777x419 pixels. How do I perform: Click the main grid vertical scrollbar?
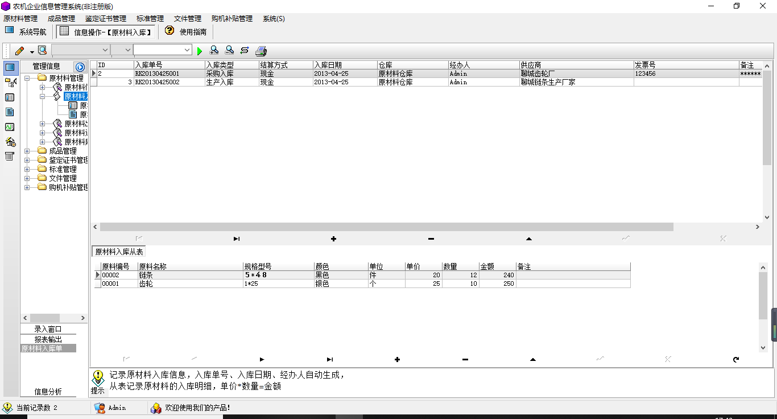tap(767, 118)
